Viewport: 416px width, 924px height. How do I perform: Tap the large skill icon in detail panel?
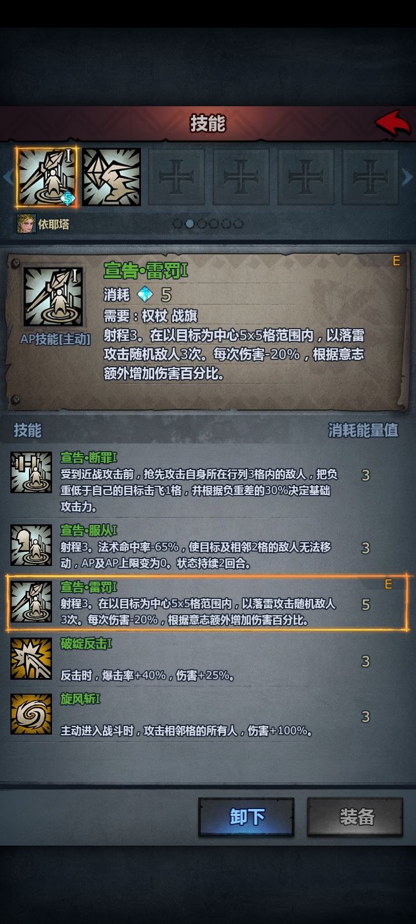(53, 296)
